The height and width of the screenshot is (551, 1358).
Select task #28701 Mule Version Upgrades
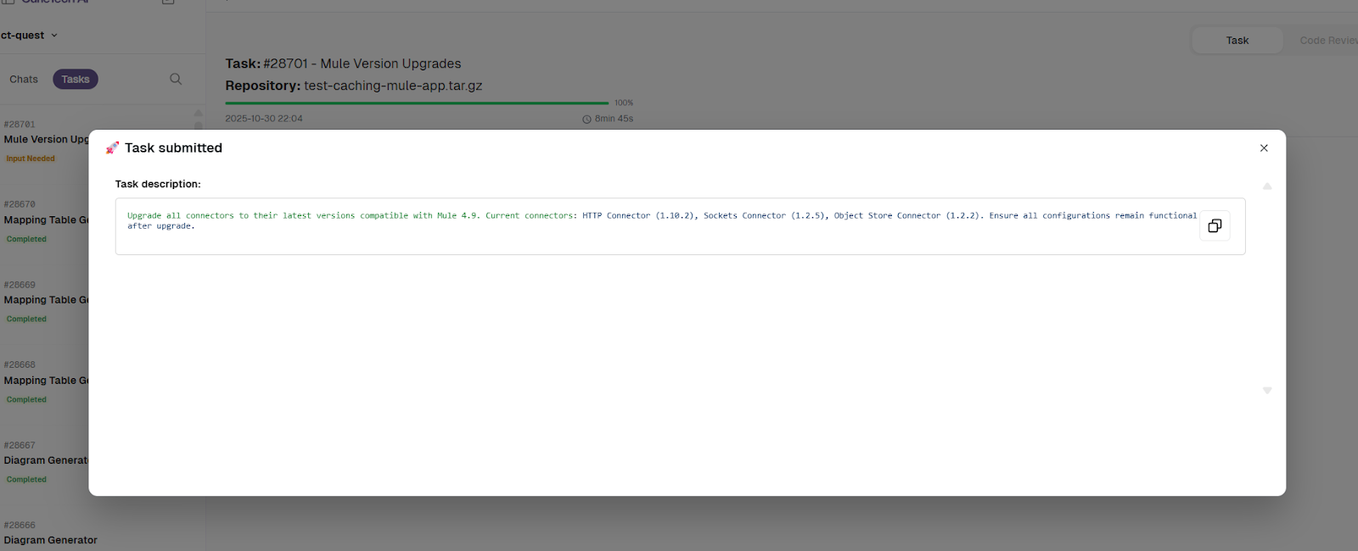tap(46, 140)
